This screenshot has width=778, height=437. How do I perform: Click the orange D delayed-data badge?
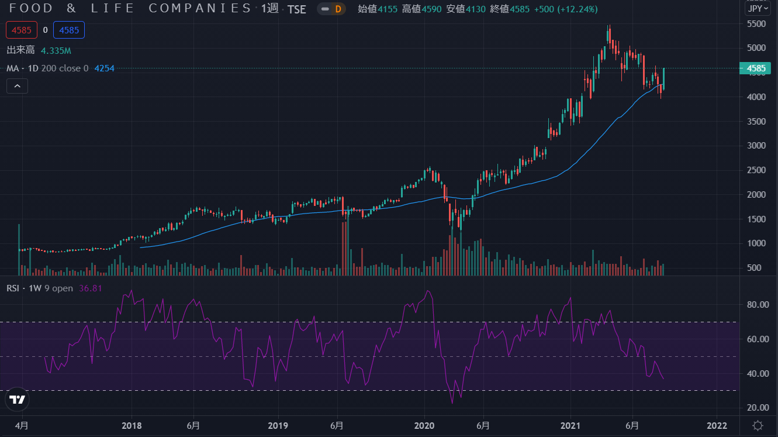coord(337,9)
